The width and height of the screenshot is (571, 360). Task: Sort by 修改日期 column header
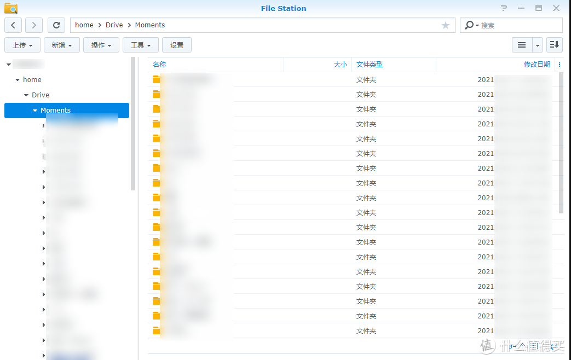(537, 65)
